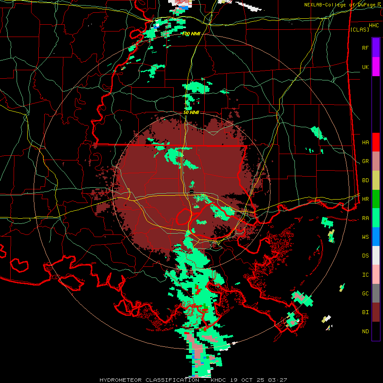The image size is (383, 383).
Task: Select the yellow BD legend swatch
Action: (x=376, y=180)
